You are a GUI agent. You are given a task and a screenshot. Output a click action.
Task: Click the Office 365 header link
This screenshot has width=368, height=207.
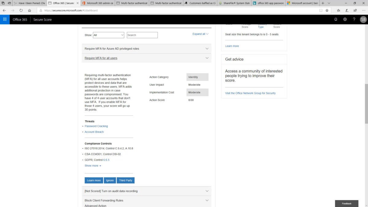(x=20, y=19)
